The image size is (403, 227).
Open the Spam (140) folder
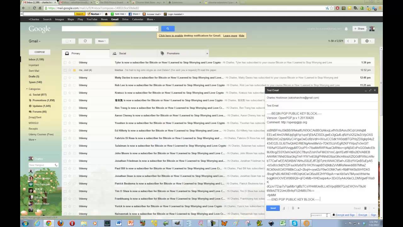coord(35,82)
